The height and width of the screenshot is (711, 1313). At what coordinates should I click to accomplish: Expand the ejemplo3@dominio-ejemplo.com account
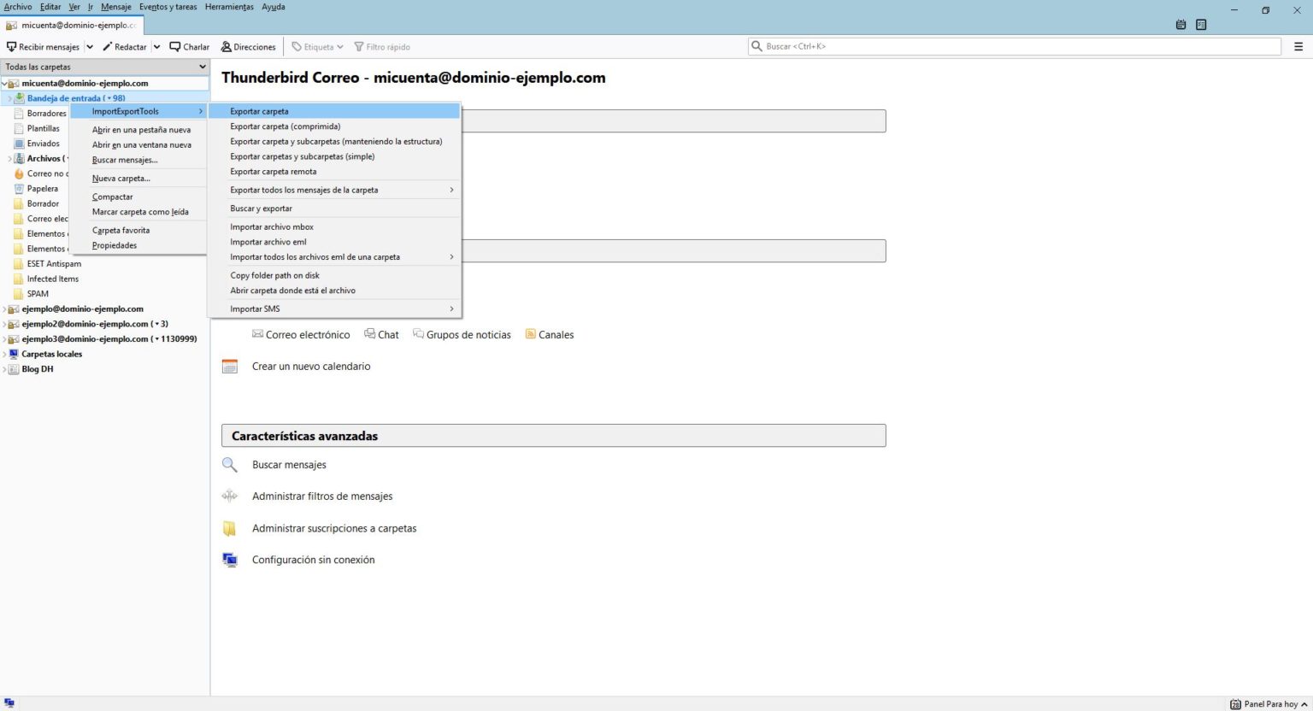coord(4,339)
